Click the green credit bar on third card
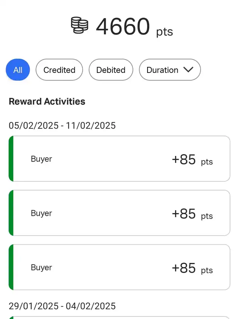 click(11, 267)
